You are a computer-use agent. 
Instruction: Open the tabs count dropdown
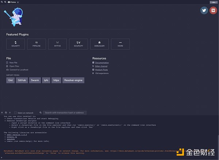click(214, 2)
